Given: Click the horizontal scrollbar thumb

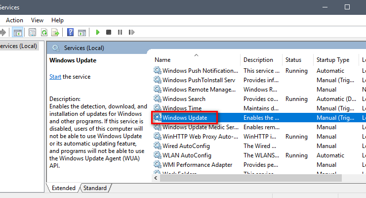Looking at the screenshot, I should tap(251, 178).
